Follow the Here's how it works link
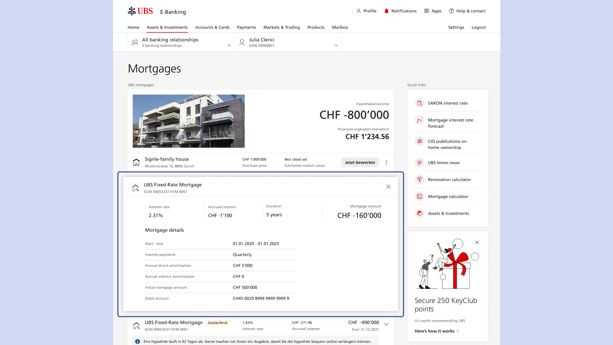Viewport: 613px width, 345px height. tap(436, 331)
